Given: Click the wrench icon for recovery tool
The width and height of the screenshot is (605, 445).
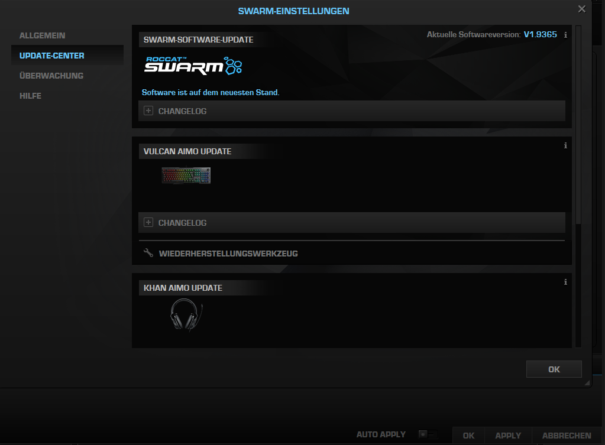Looking at the screenshot, I should (148, 252).
